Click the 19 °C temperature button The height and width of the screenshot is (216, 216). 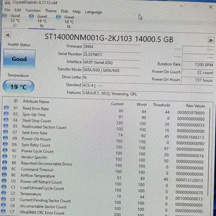coord(18,87)
